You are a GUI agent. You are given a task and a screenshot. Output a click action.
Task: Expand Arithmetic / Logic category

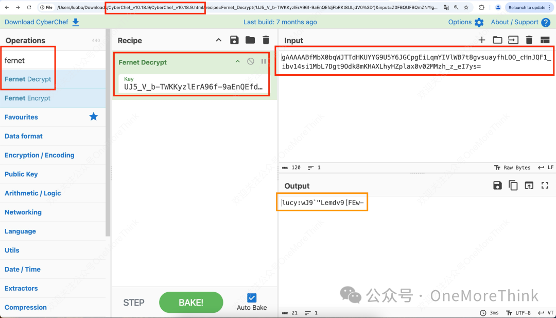tap(53, 193)
